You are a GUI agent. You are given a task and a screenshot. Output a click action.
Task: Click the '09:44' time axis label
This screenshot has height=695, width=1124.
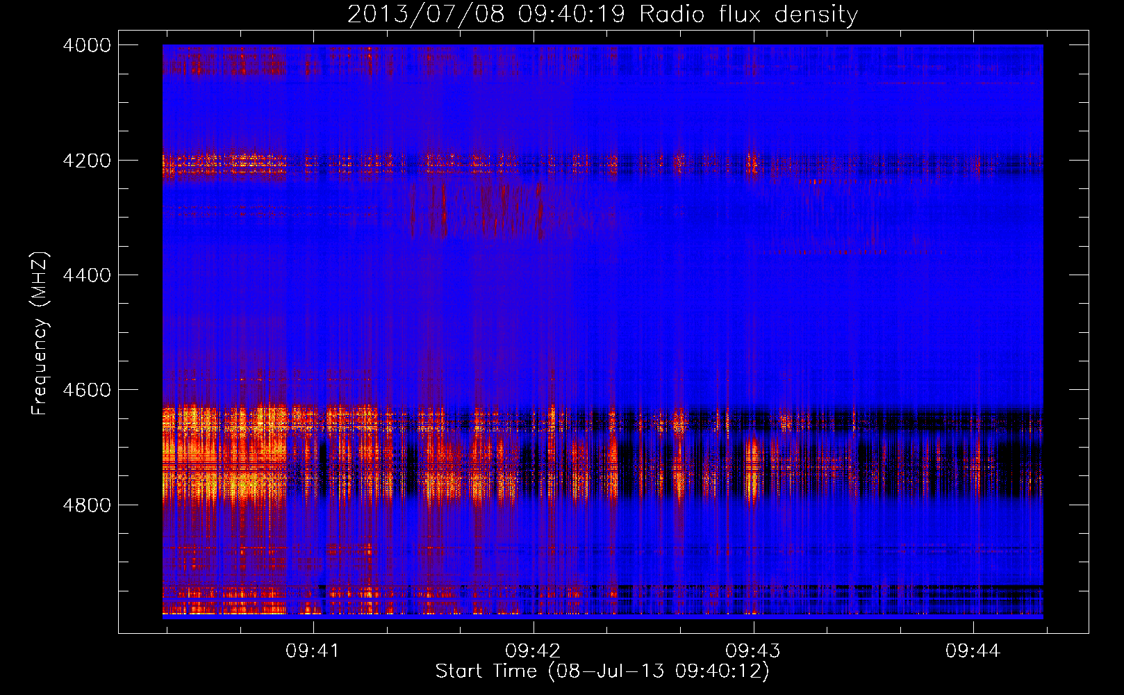(973, 651)
